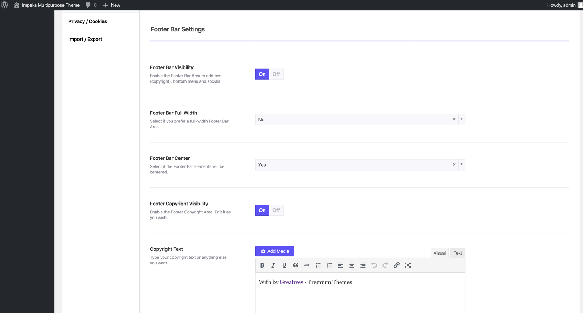This screenshot has height=313, width=583.
Task: Open the Import / Export settings section
Action: tap(85, 39)
